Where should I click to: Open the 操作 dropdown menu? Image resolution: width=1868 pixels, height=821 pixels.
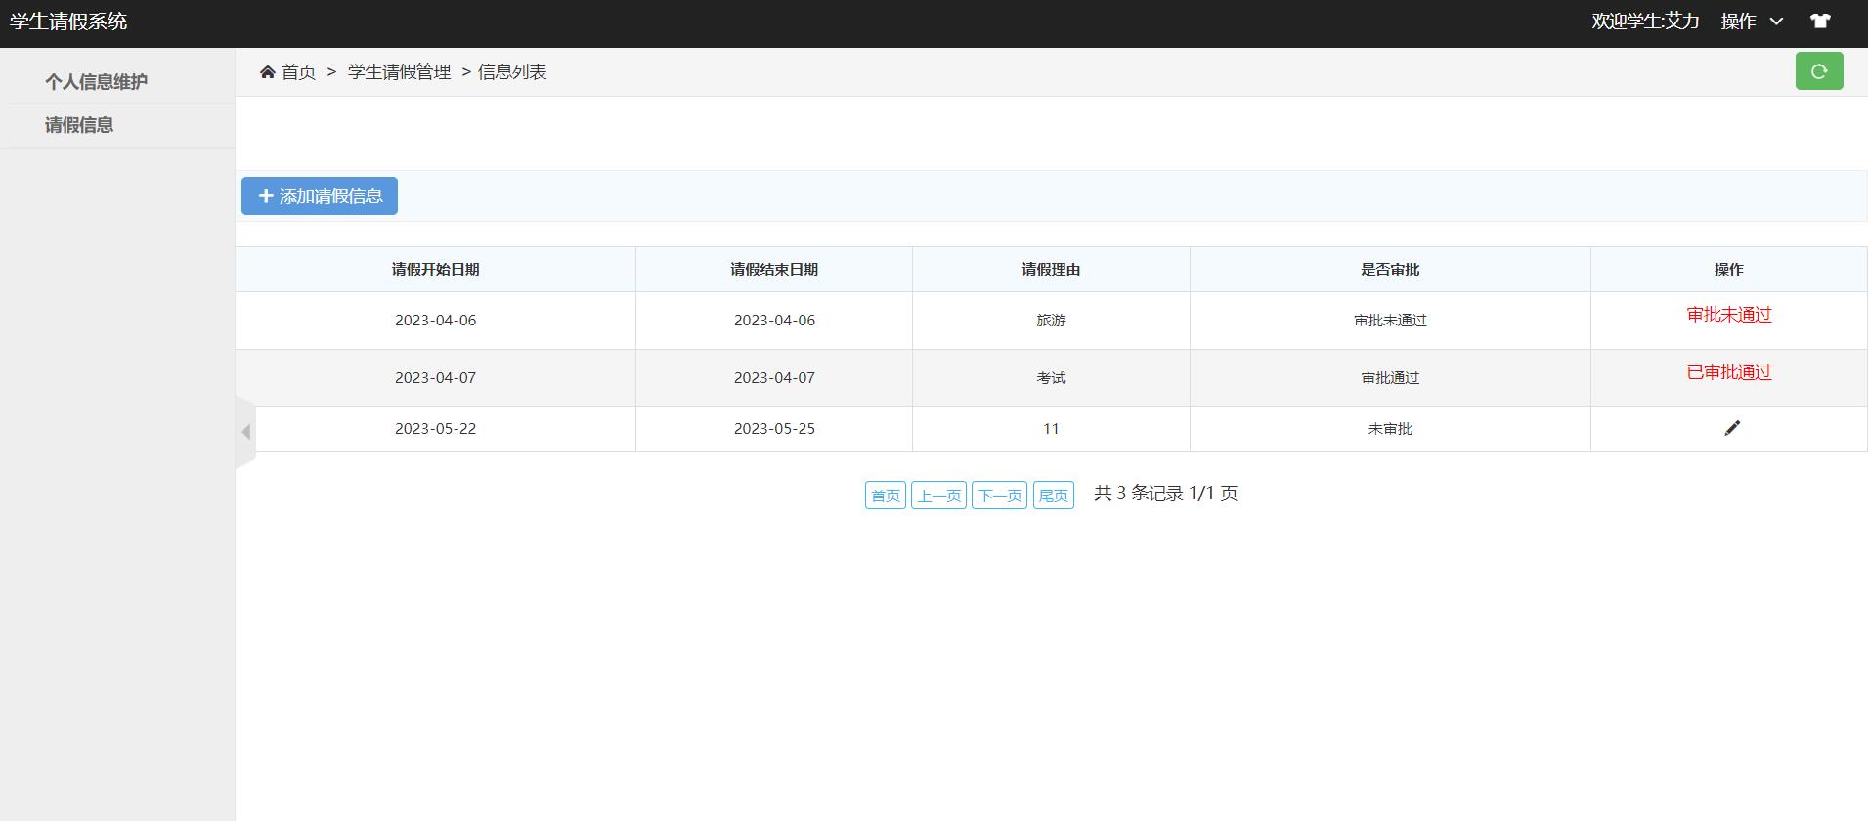click(1752, 22)
